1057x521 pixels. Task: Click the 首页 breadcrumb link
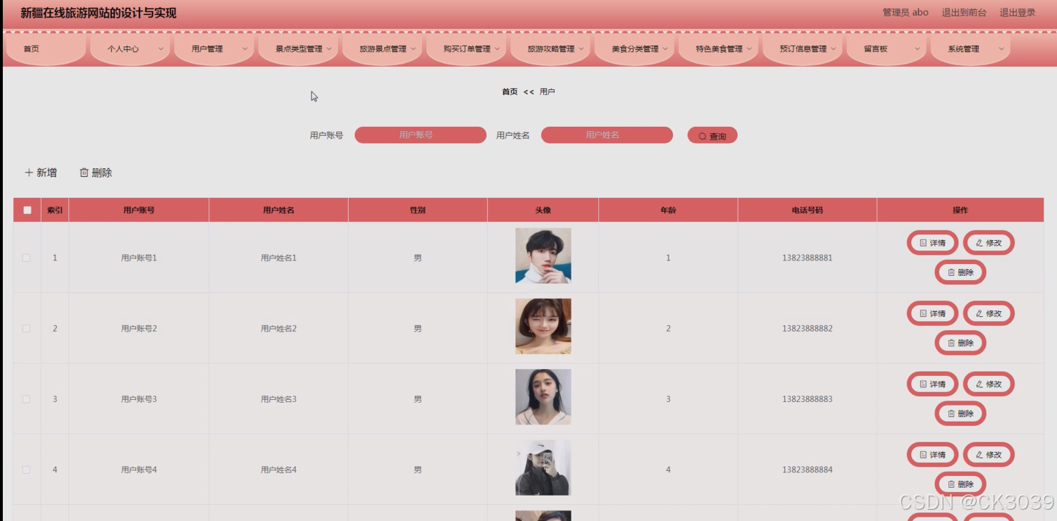coord(509,92)
